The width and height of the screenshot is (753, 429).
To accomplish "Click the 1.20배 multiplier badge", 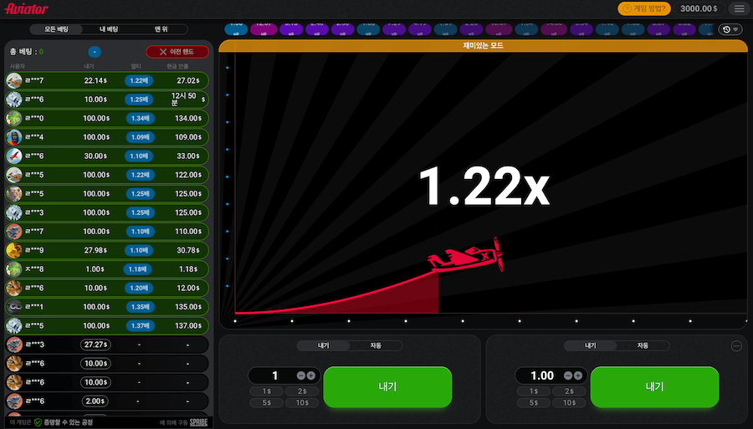I will [139, 288].
